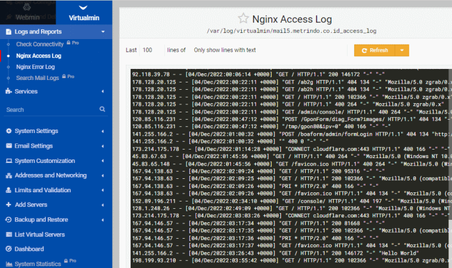Click the log file path text

tap(291, 31)
